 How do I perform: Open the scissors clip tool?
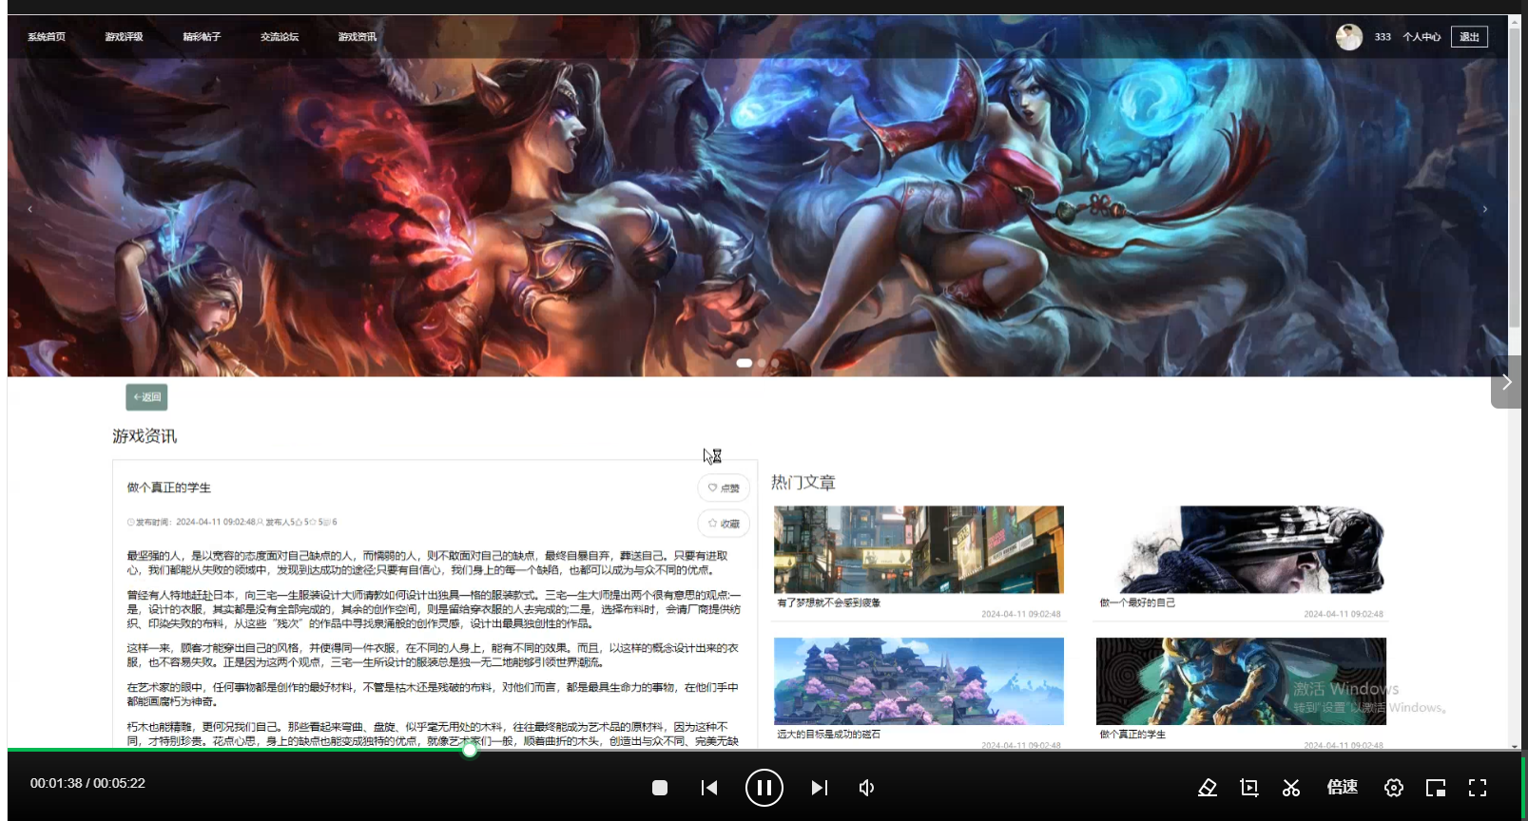(x=1291, y=788)
